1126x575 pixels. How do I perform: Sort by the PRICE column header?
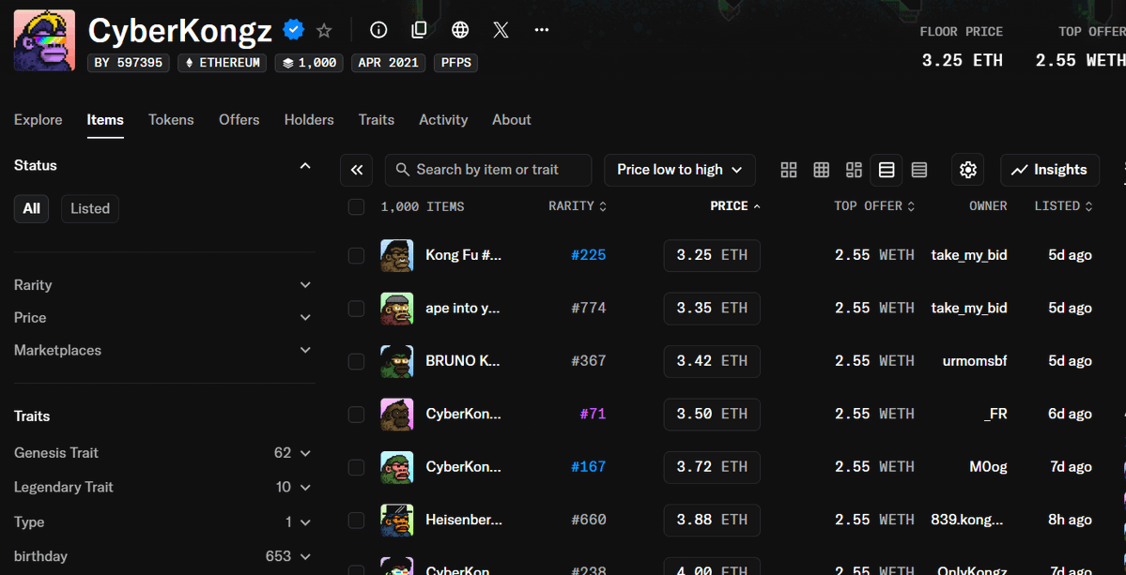pyautogui.click(x=735, y=206)
